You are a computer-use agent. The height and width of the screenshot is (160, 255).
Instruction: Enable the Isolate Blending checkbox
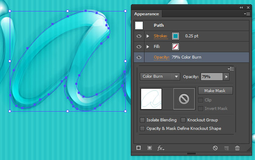(x=142, y=120)
